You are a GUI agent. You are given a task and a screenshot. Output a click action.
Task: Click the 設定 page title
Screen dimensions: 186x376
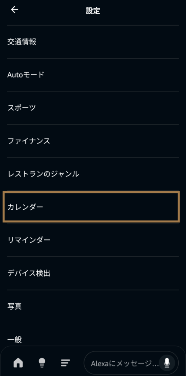point(93,11)
